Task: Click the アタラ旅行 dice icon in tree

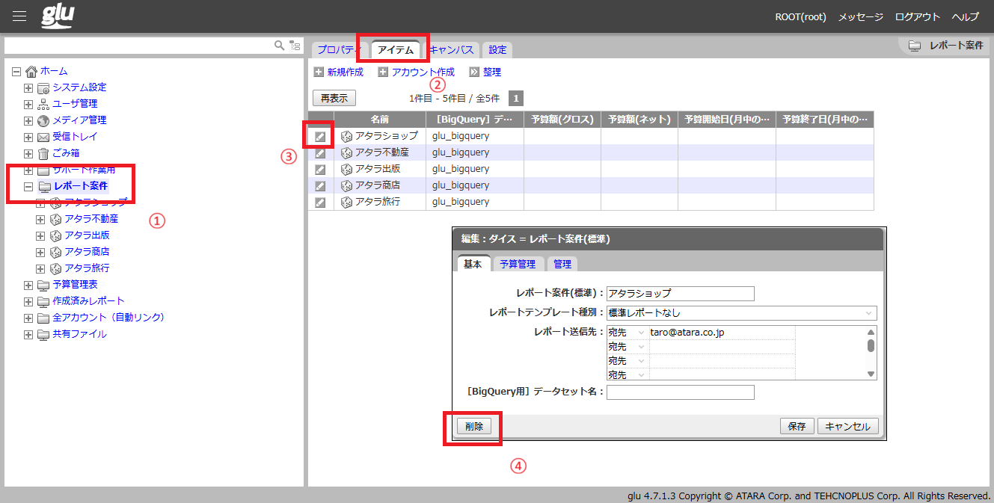Action: 55,268
